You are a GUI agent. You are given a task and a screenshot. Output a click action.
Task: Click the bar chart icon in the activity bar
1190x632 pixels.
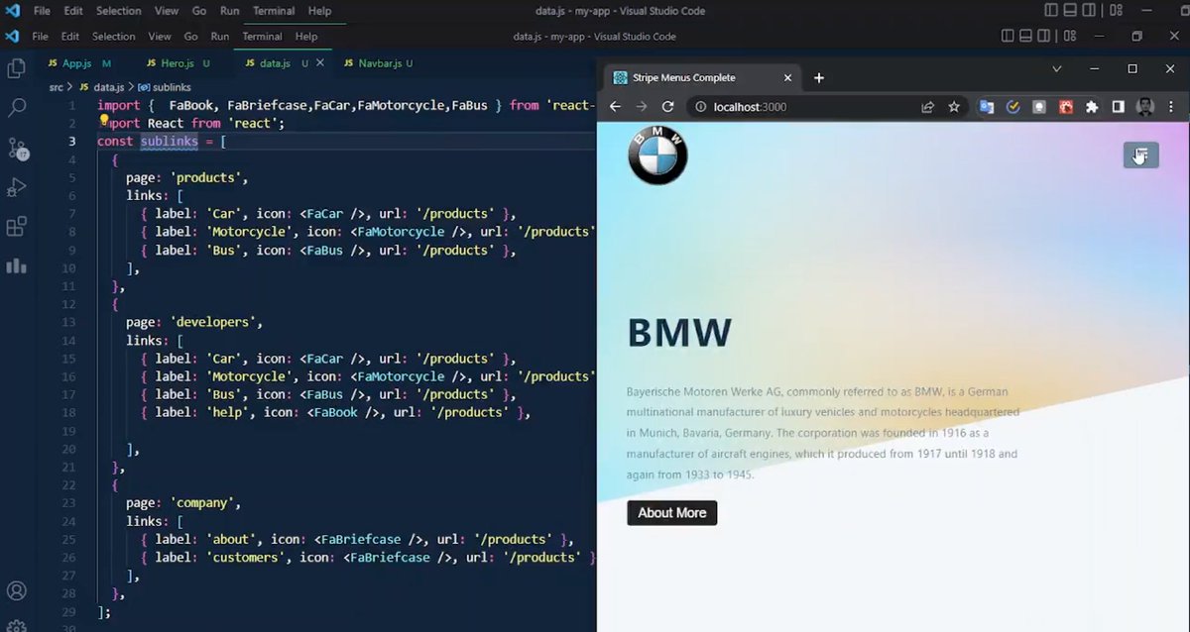point(16,265)
